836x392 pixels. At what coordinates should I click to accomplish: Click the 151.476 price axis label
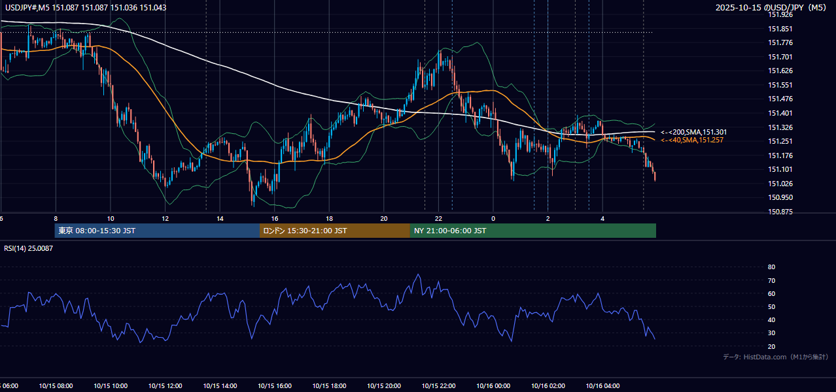780,99
